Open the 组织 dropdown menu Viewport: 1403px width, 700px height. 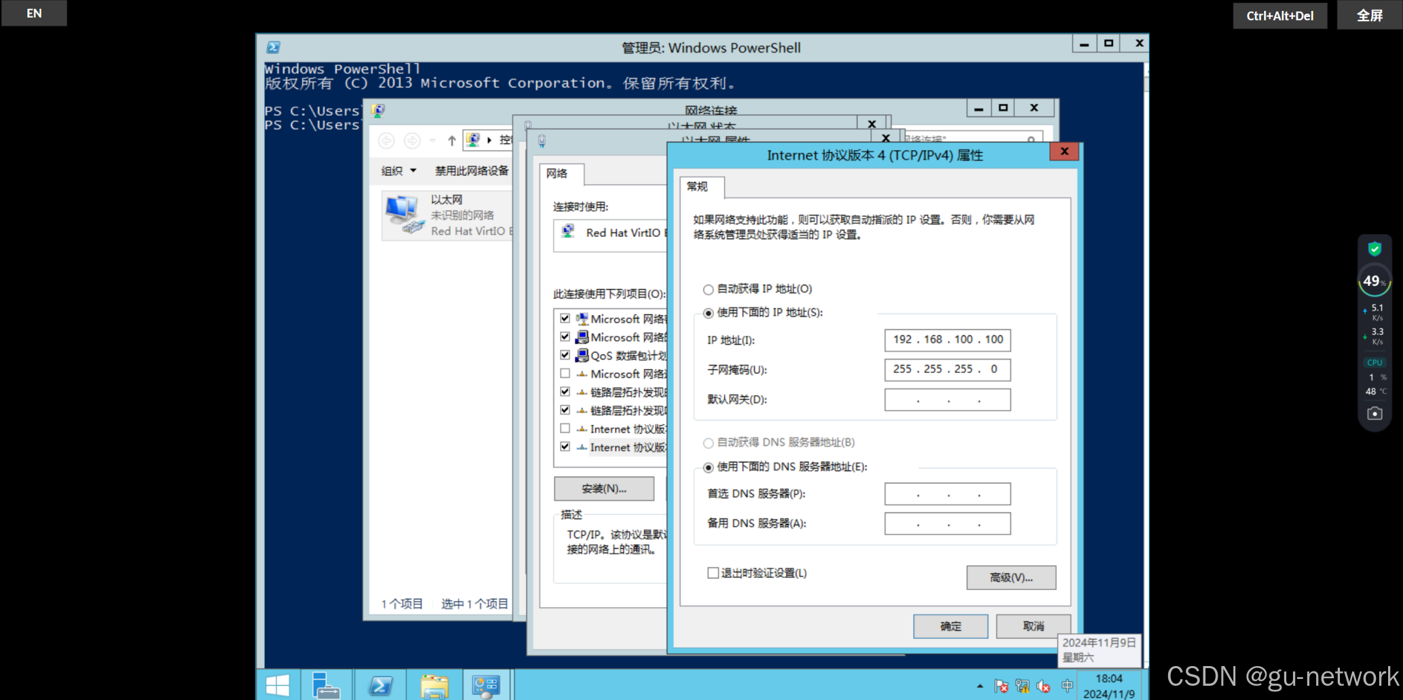tap(398, 170)
